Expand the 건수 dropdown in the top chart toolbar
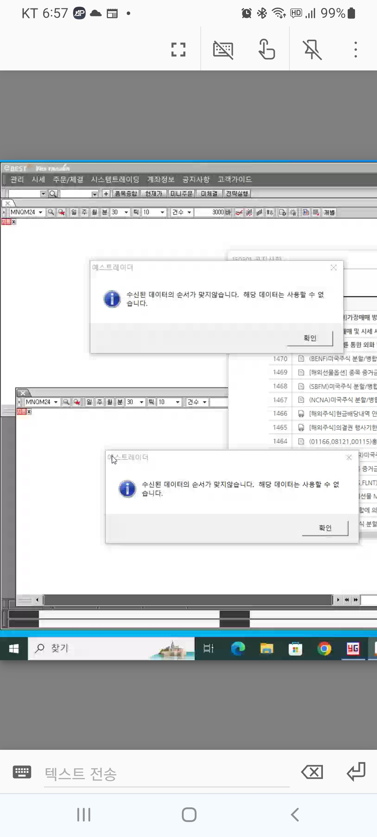 (x=189, y=212)
